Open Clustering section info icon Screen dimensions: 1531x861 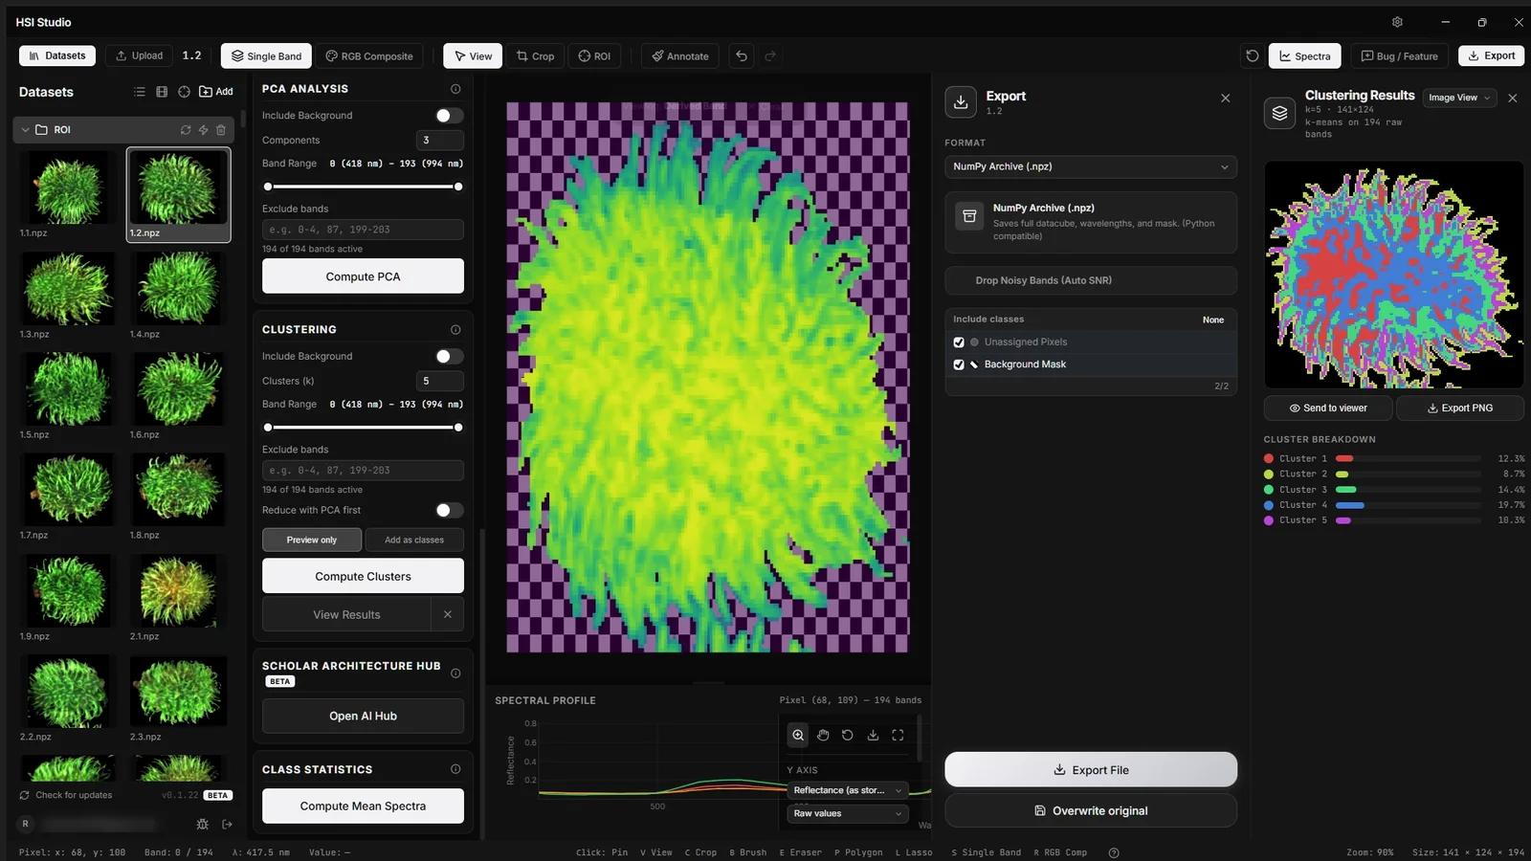(455, 330)
